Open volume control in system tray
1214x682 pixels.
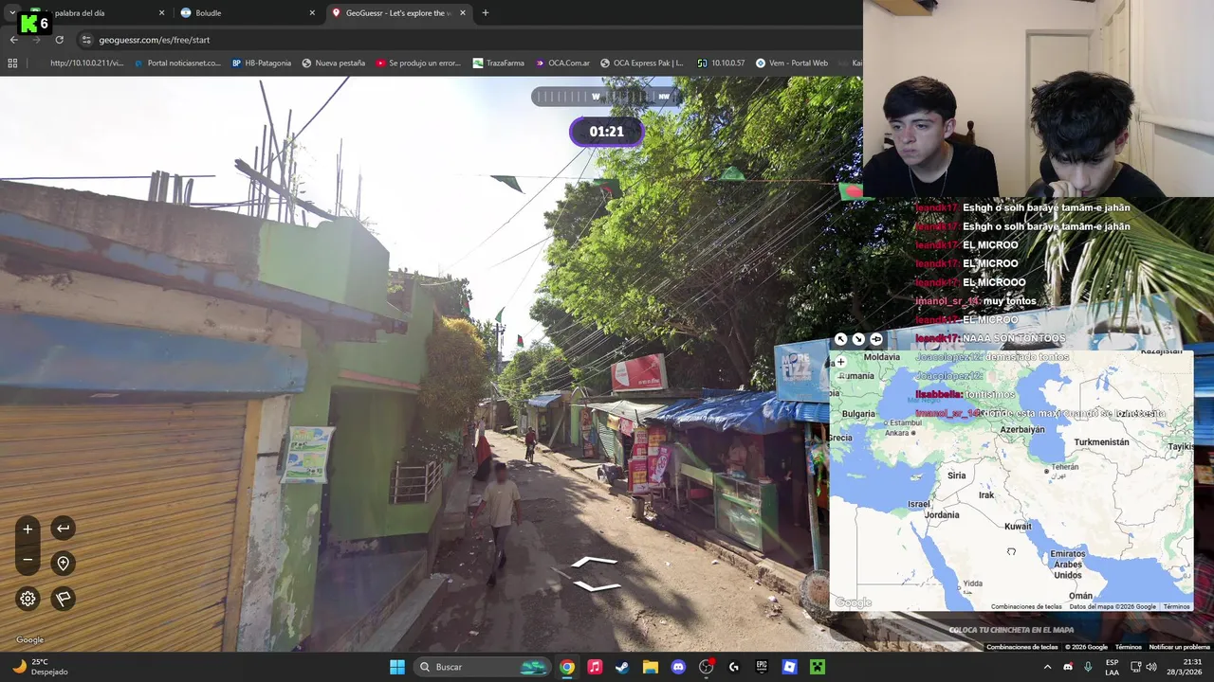tap(1151, 667)
